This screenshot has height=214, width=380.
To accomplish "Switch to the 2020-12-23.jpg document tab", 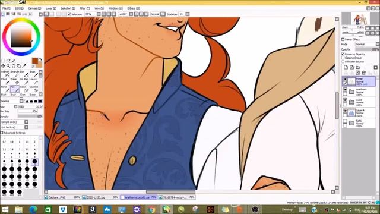I will 100,197.
